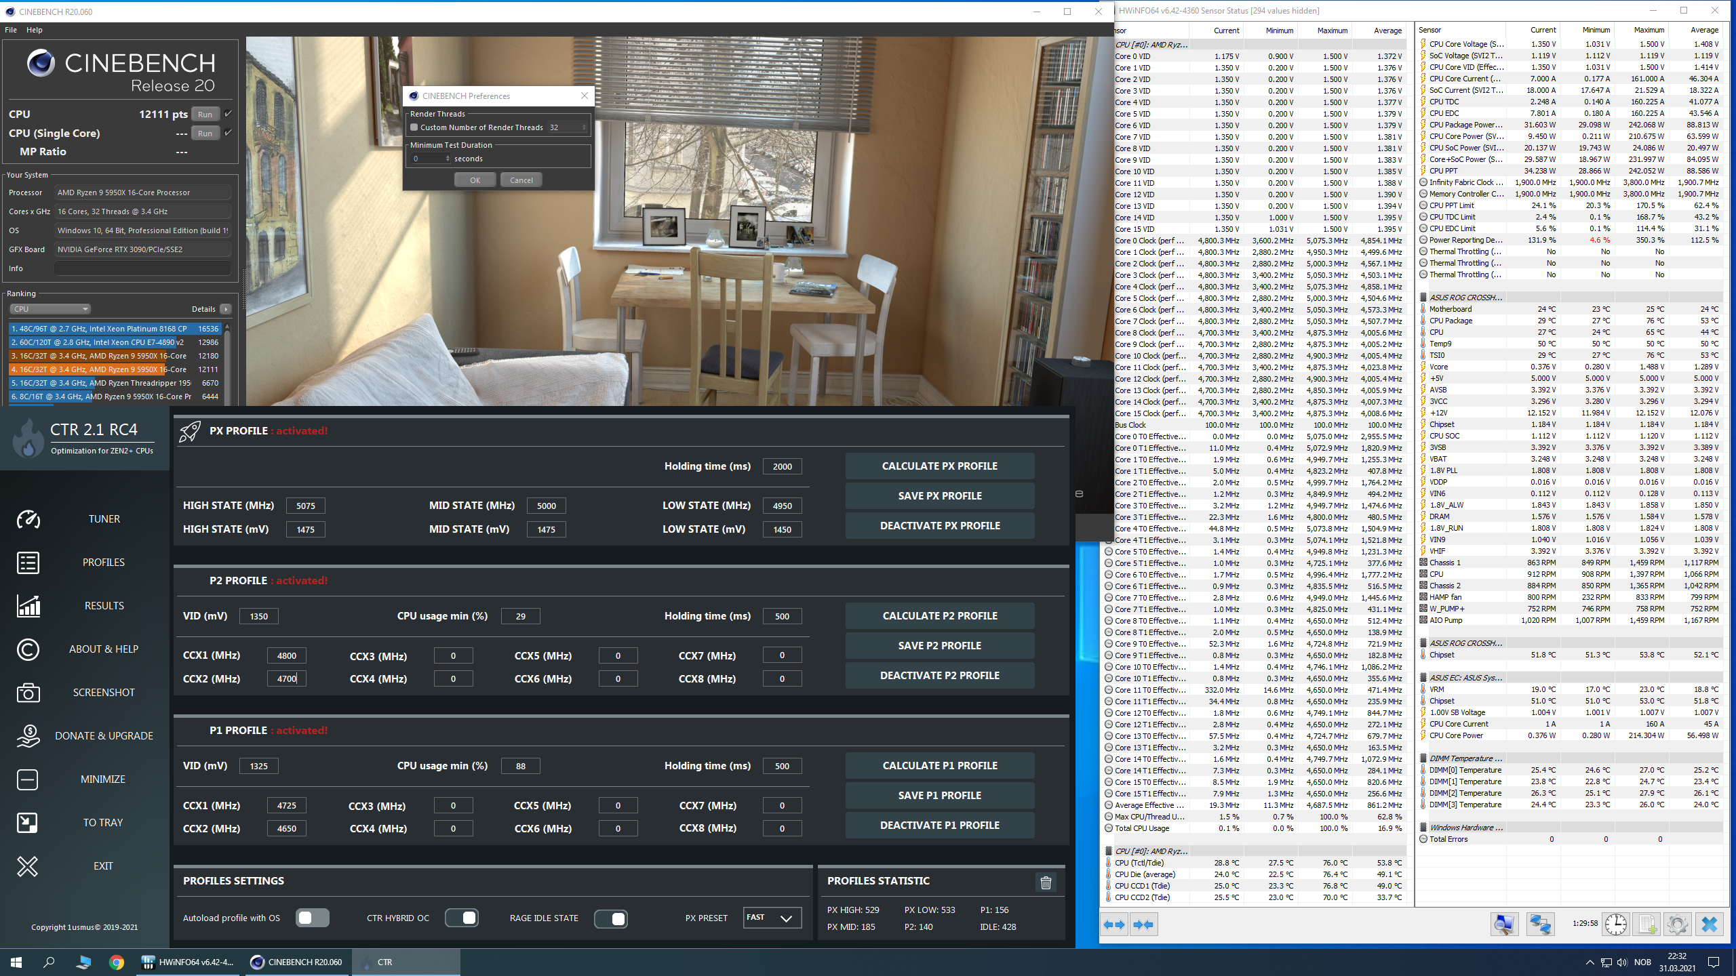Click CALCULATE PX PROFILE
This screenshot has width=1736, height=976.
point(940,466)
